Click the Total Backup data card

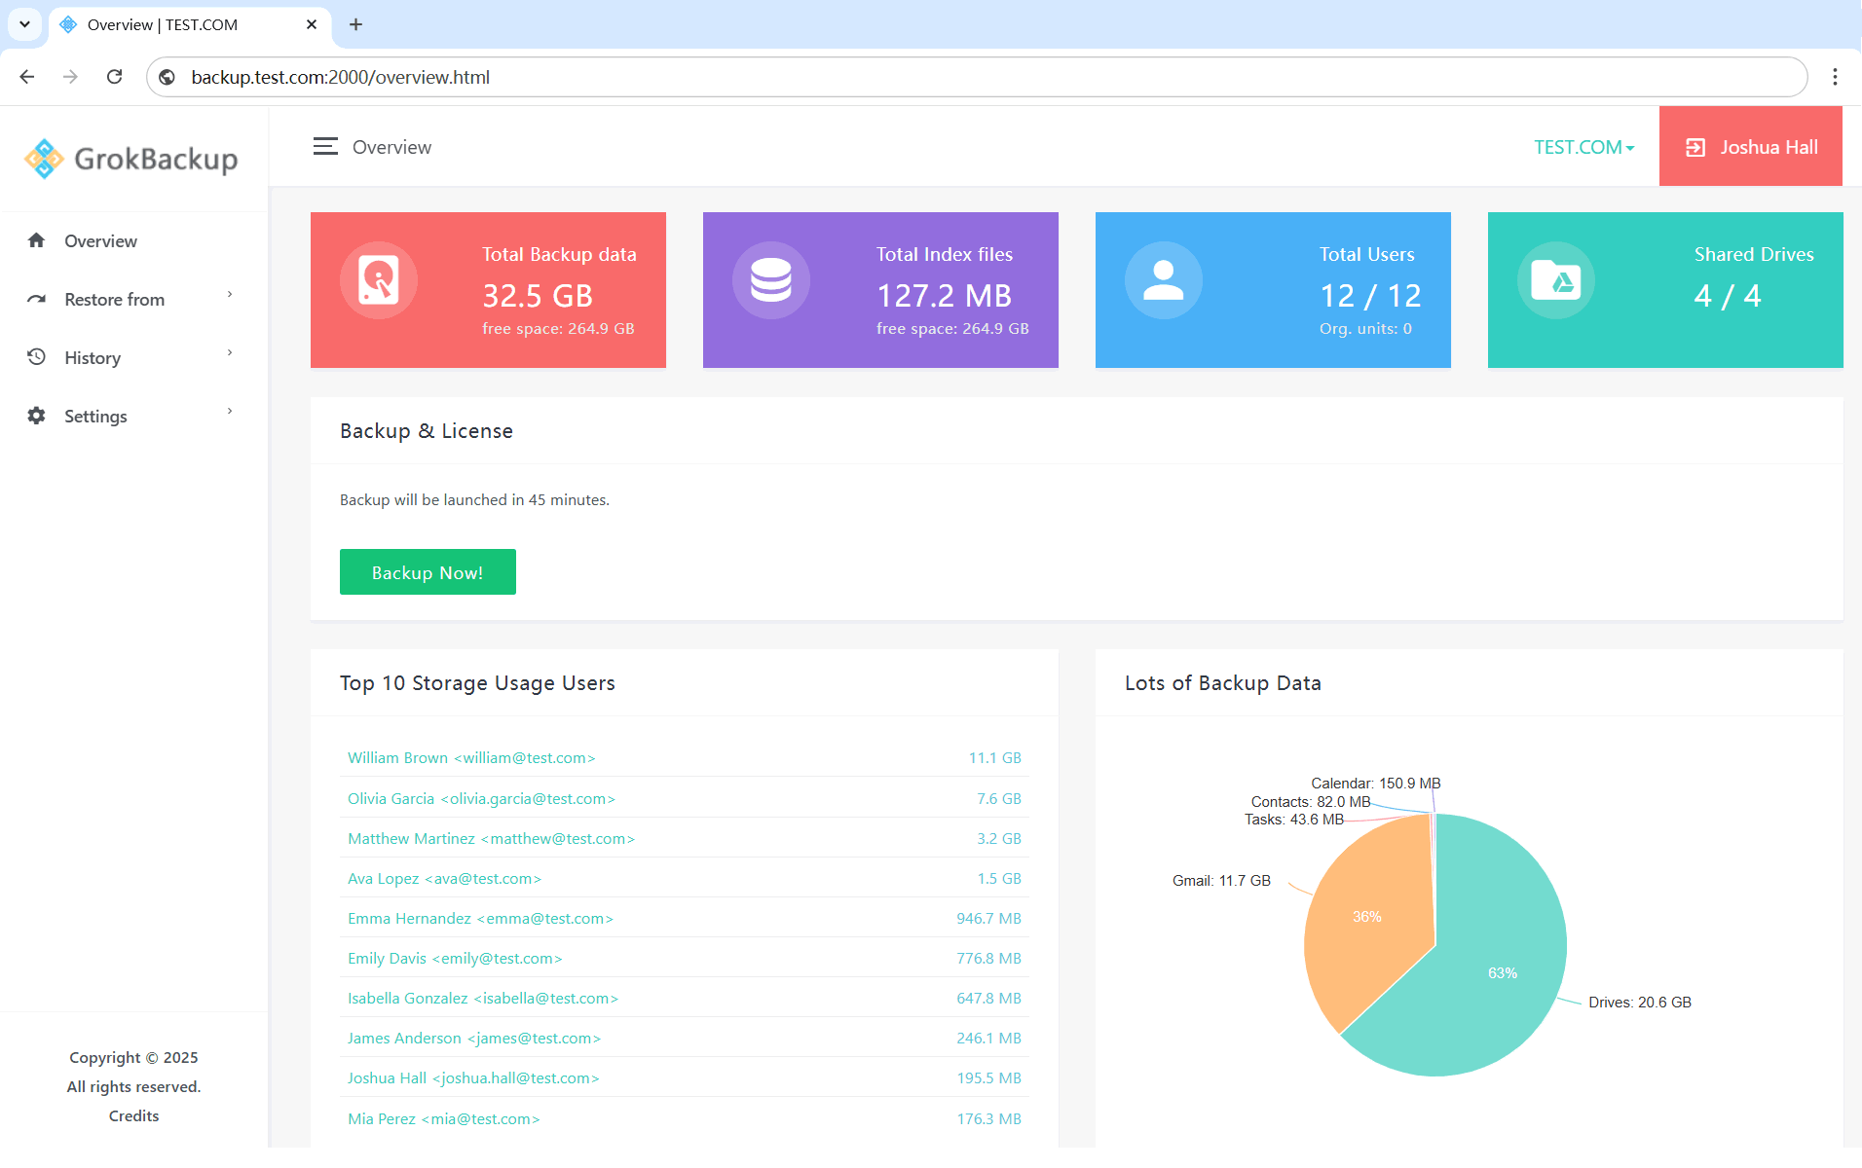(488, 290)
